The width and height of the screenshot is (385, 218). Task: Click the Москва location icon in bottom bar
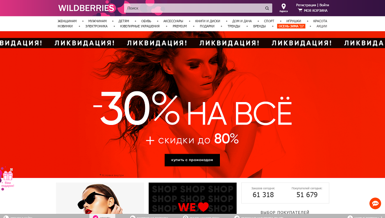tap(95, 217)
